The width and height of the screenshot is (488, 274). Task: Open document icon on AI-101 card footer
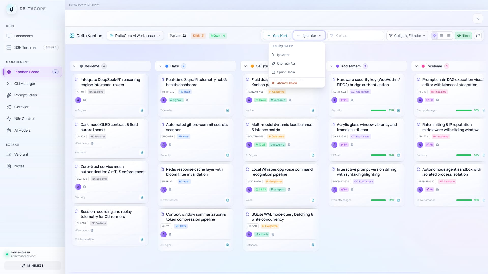[x=142, y=110]
